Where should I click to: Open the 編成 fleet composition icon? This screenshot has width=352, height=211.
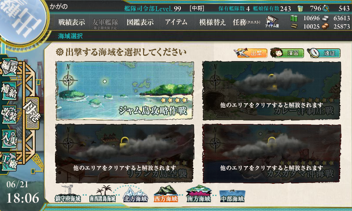(x=9, y=67)
